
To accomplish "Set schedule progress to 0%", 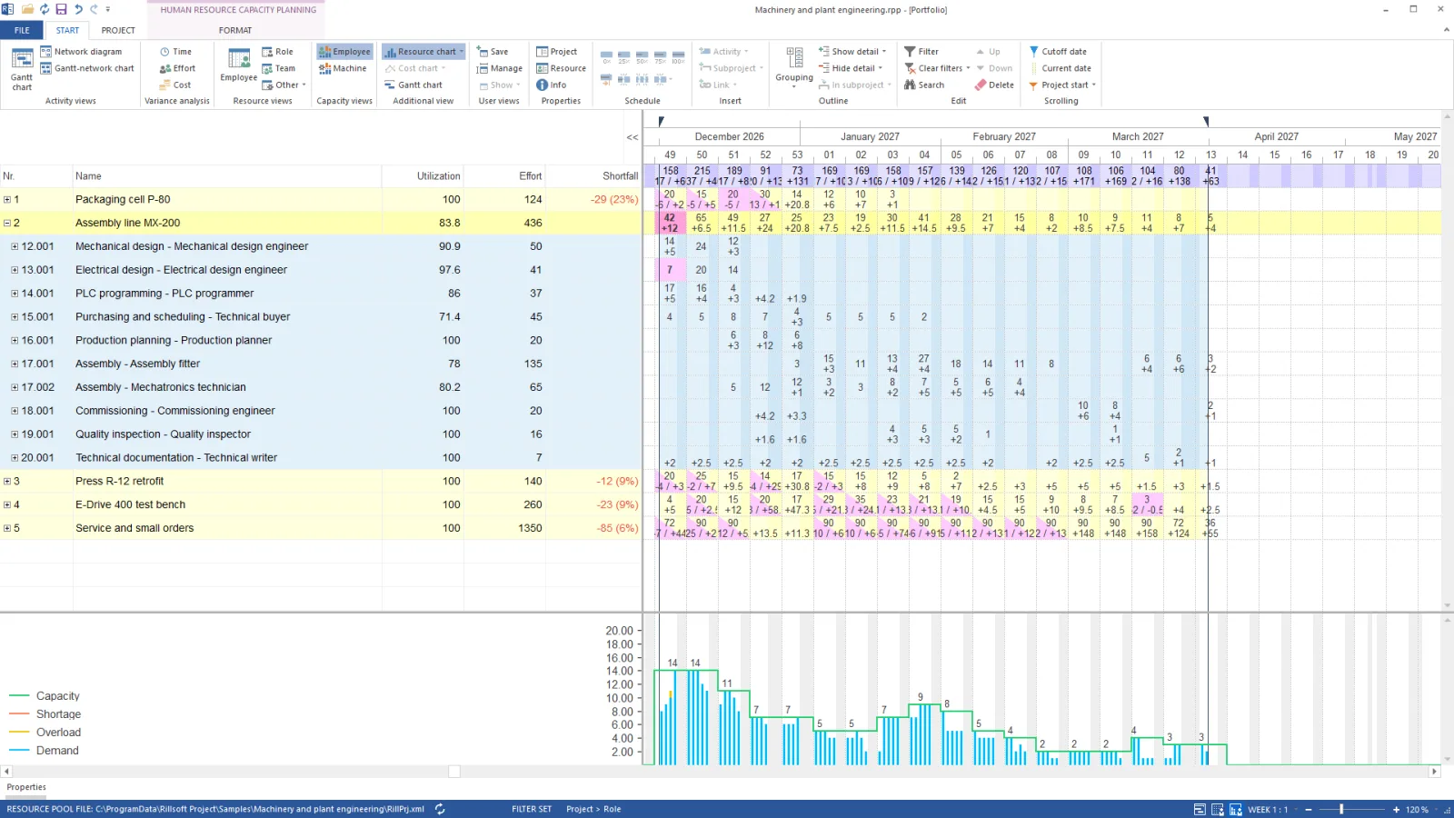I will coord(606,56).
